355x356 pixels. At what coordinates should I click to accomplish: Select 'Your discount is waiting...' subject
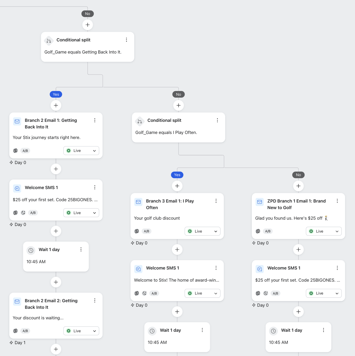click(x=38, y=318)
